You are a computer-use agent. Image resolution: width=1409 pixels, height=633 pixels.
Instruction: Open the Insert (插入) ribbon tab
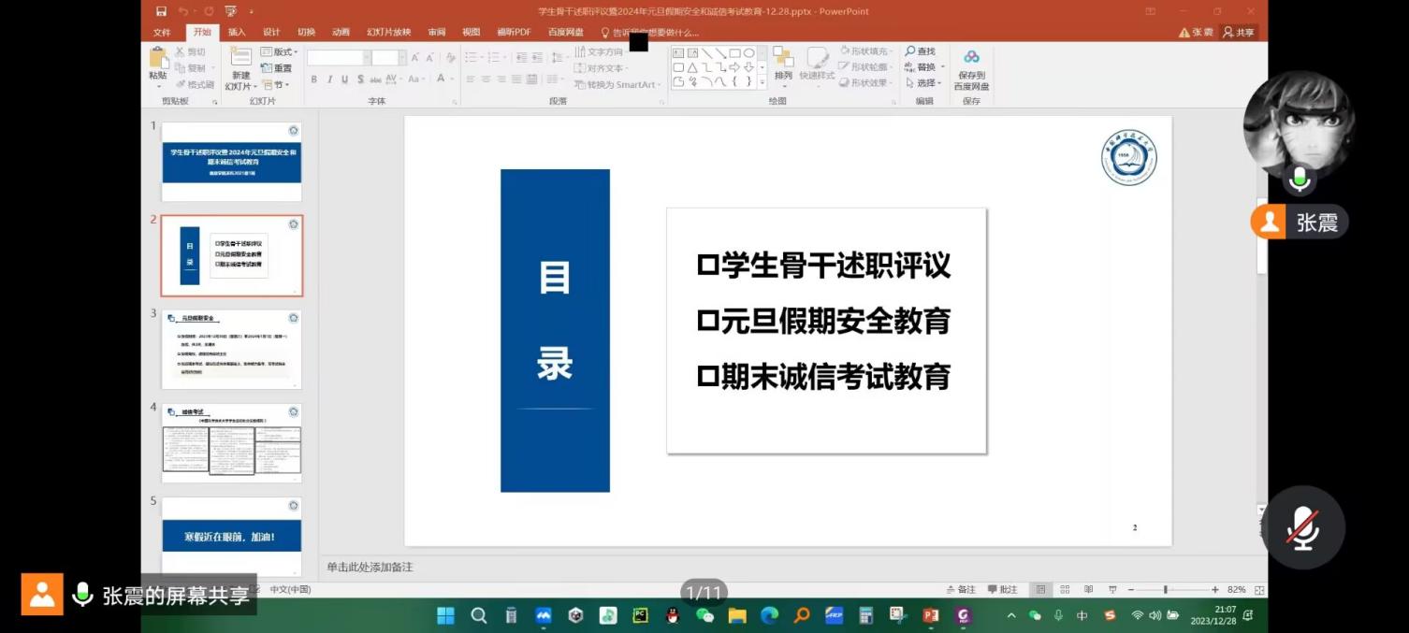pyautogui.click(x=237, y=32)
